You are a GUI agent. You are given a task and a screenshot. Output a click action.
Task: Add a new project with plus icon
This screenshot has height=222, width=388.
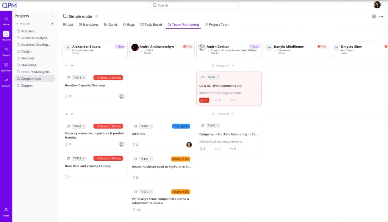[52, 24]
